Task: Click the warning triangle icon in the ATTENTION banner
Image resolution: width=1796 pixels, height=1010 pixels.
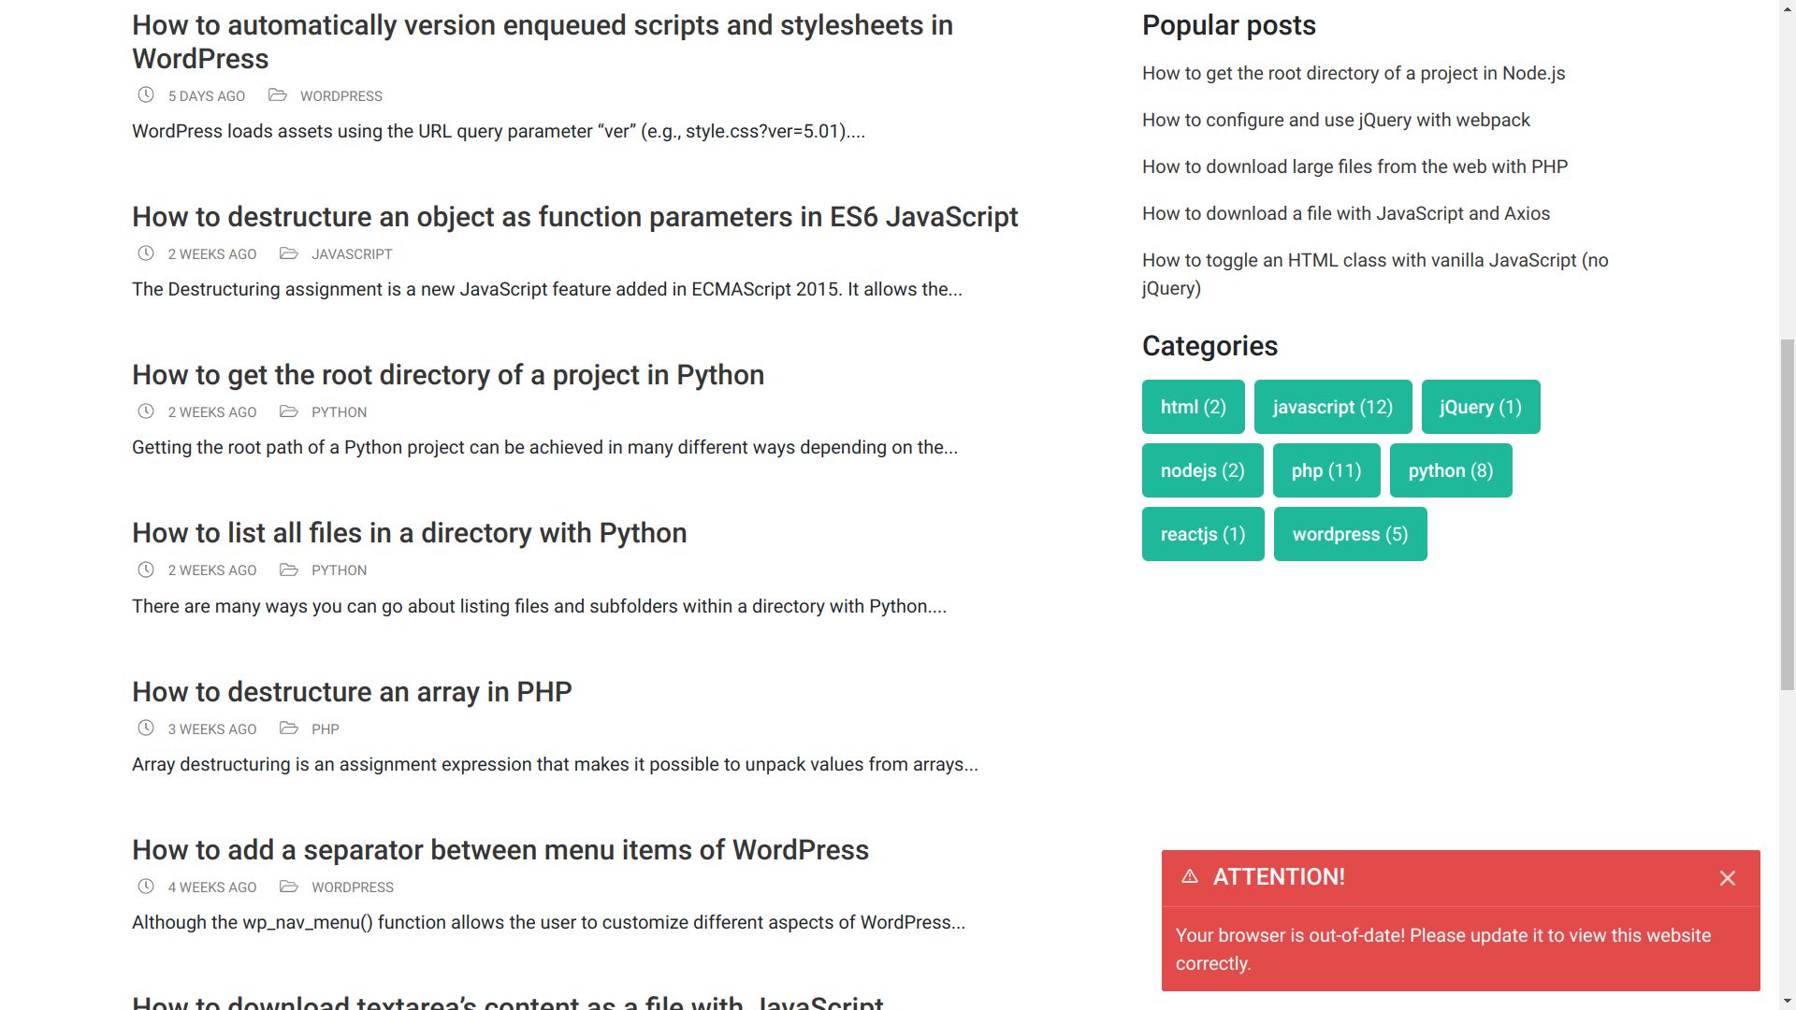Action: click(1190, 877)
